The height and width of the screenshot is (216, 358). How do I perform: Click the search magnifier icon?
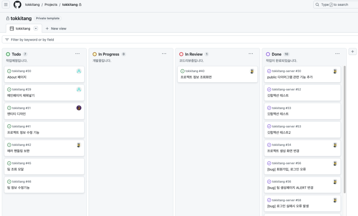click(317, 4)
